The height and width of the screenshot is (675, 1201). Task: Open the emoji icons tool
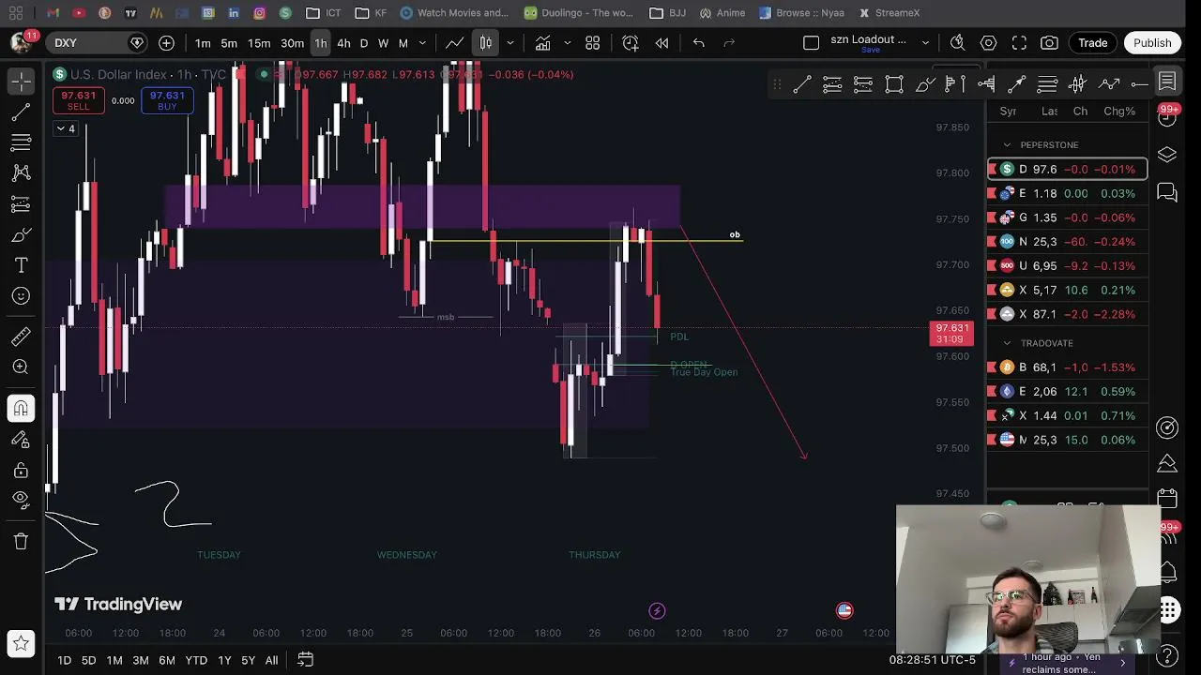pos(21,296)
